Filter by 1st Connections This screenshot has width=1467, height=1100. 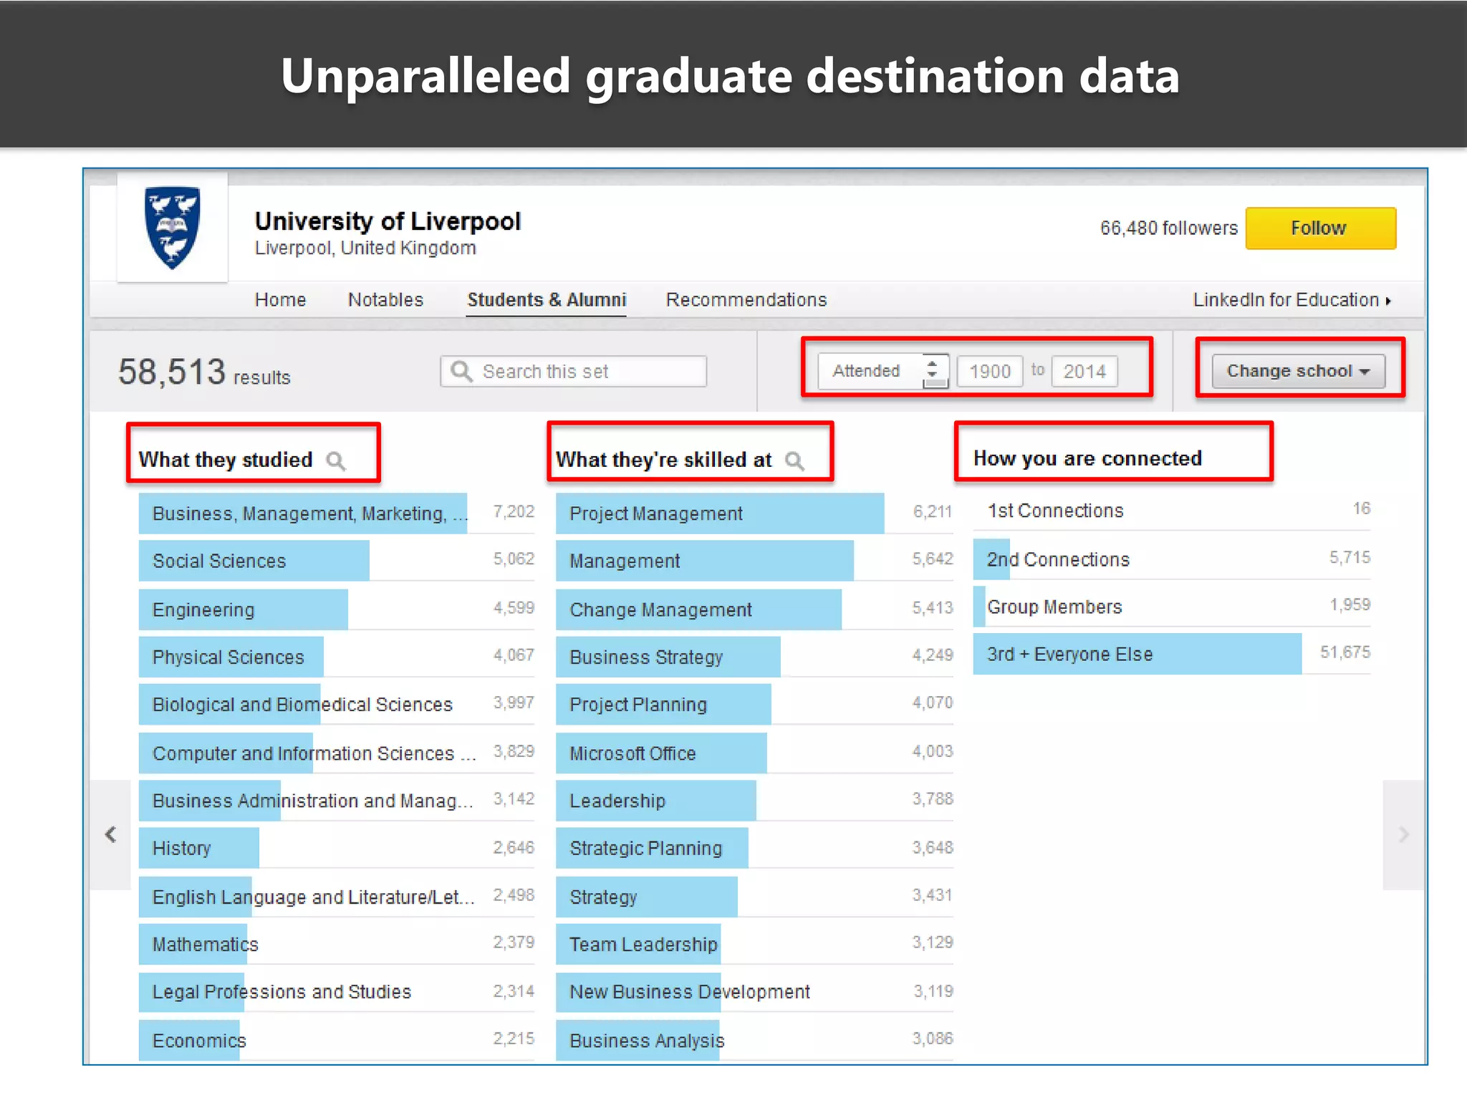[1172, 511]
